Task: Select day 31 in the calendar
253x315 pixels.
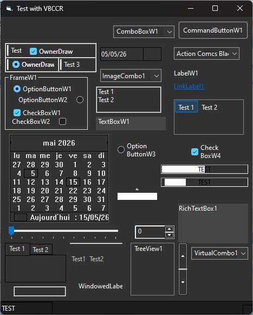Action: coord(101,199)
